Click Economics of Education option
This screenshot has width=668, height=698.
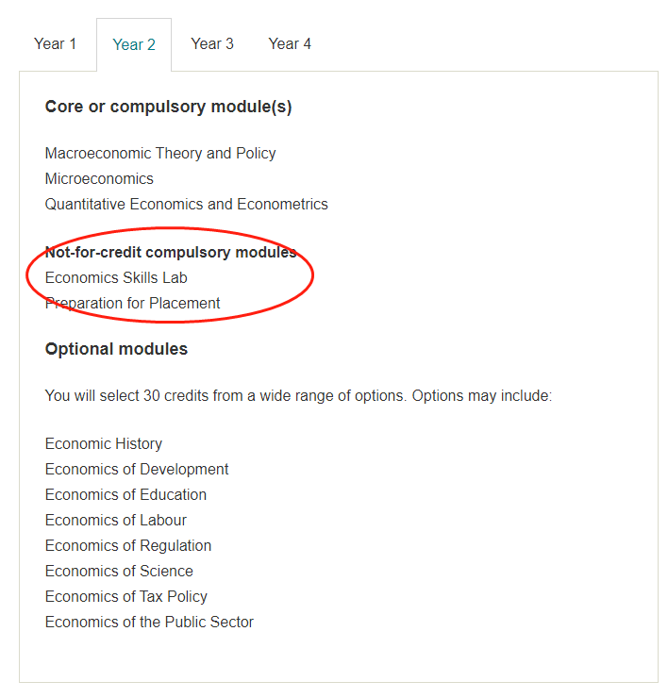coord(126,494)
